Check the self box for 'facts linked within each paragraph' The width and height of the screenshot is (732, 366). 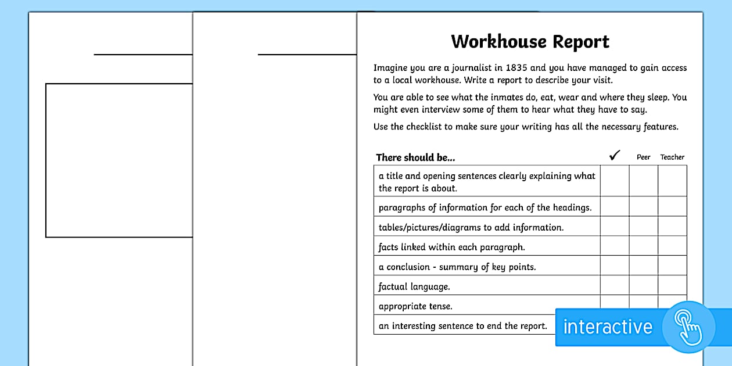(x=615, y=246)
